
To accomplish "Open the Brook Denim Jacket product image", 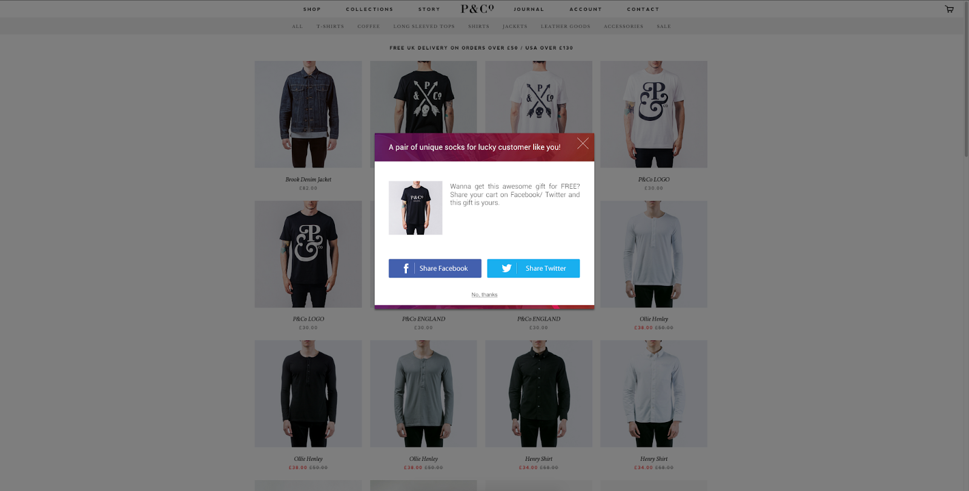I will pos(308,114).
